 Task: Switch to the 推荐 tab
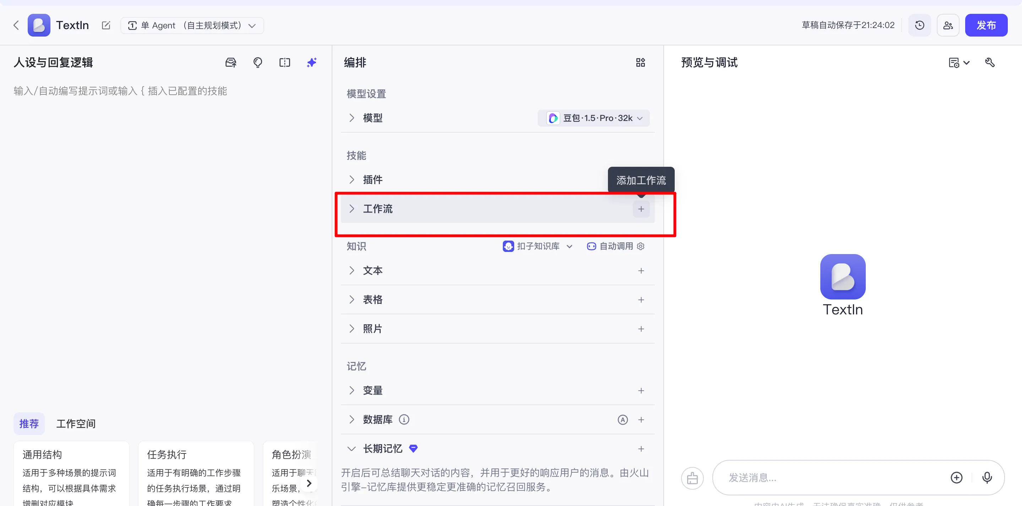29,424
